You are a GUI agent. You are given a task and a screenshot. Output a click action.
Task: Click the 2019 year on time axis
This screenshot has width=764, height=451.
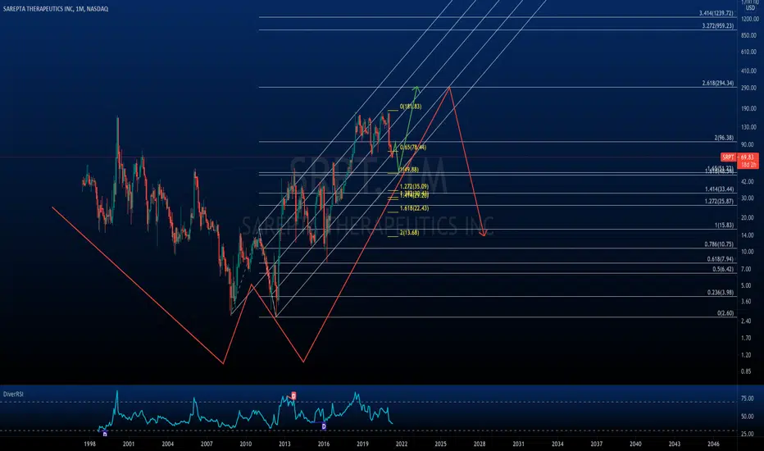(362, 444)
